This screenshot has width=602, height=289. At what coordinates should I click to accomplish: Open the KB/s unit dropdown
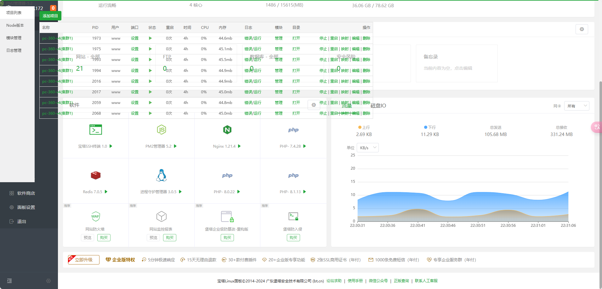(x=367, y=148)
